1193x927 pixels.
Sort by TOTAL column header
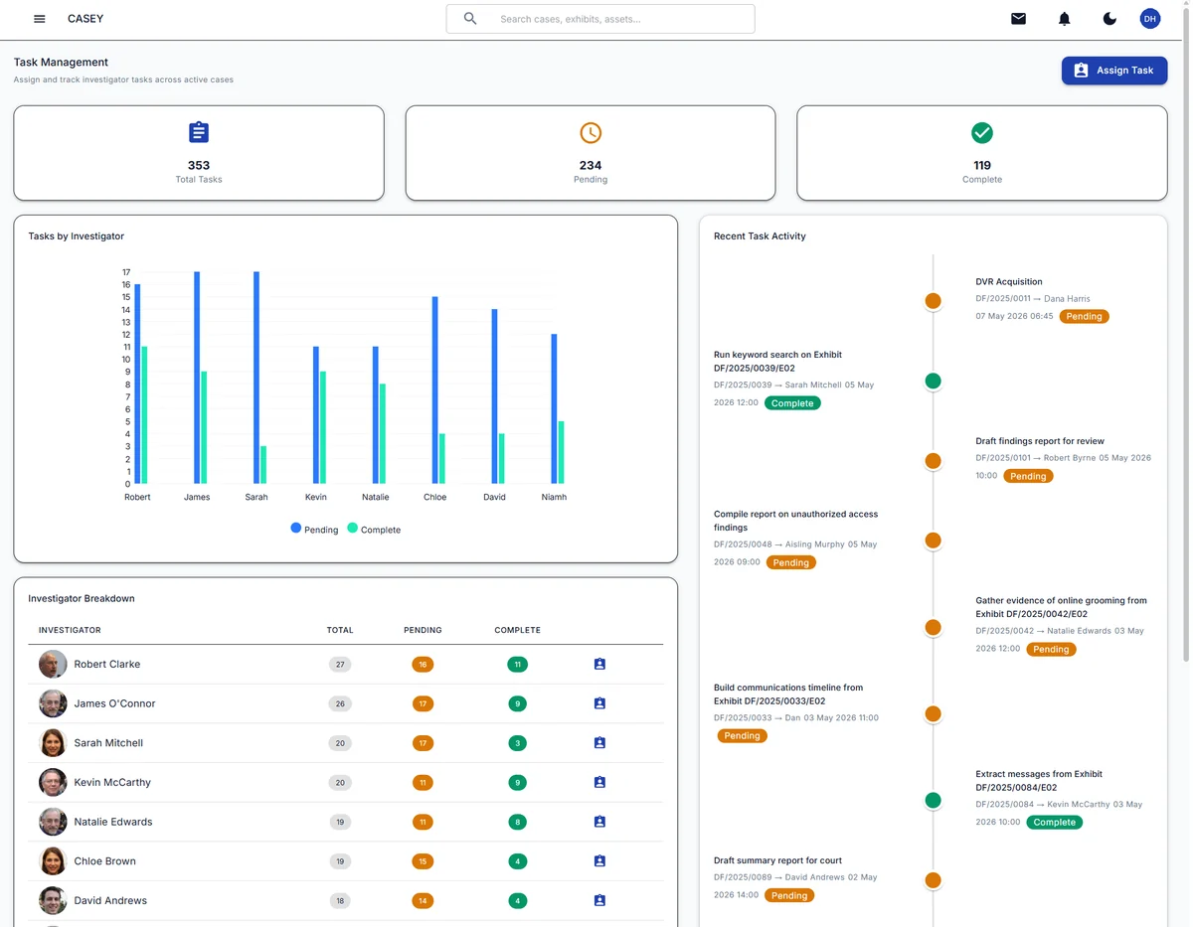[340, 630]
